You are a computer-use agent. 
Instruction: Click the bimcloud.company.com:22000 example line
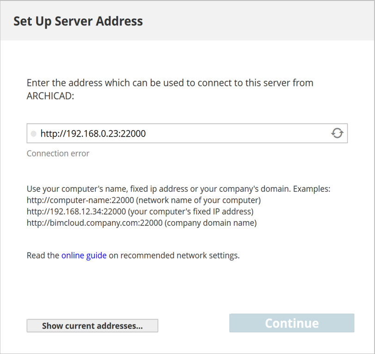pyautogui.click(x=141, y=223)
